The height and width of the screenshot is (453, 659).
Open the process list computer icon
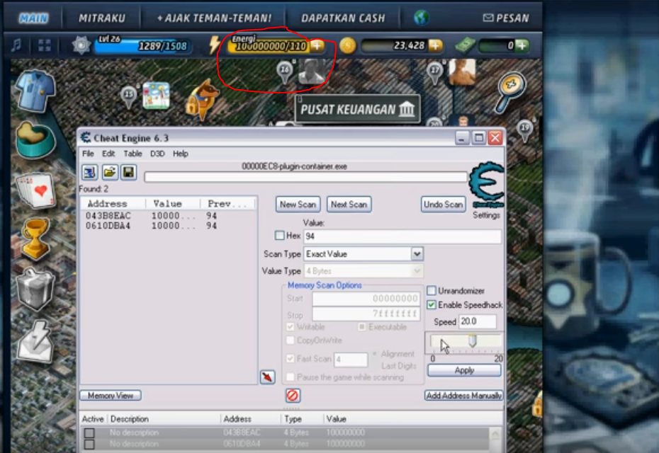89,172
